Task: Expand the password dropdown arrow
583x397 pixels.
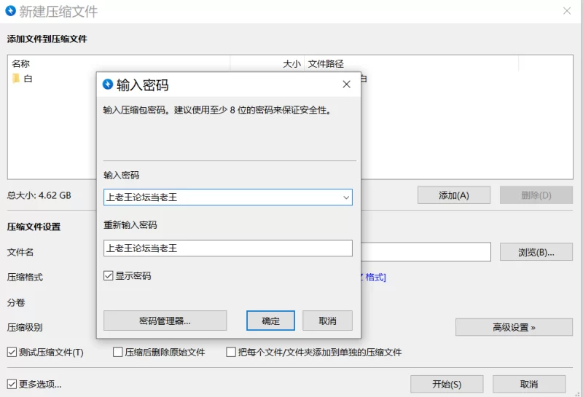Action: [x=346, y=197]
